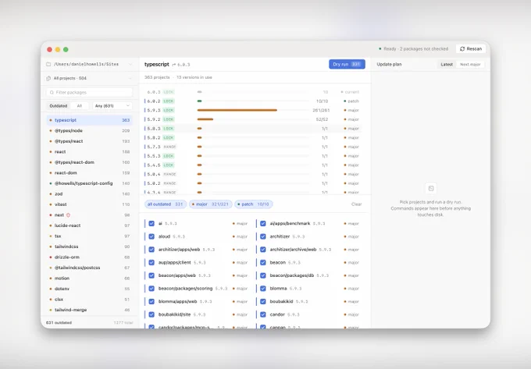Uncheck the blomma project checkbox
Screen dimensions: 531x369
pos(263,289)
